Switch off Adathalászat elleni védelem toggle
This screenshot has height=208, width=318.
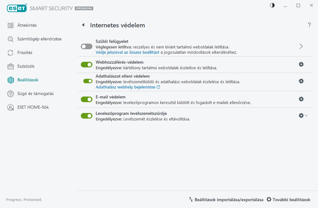(88, 81)
